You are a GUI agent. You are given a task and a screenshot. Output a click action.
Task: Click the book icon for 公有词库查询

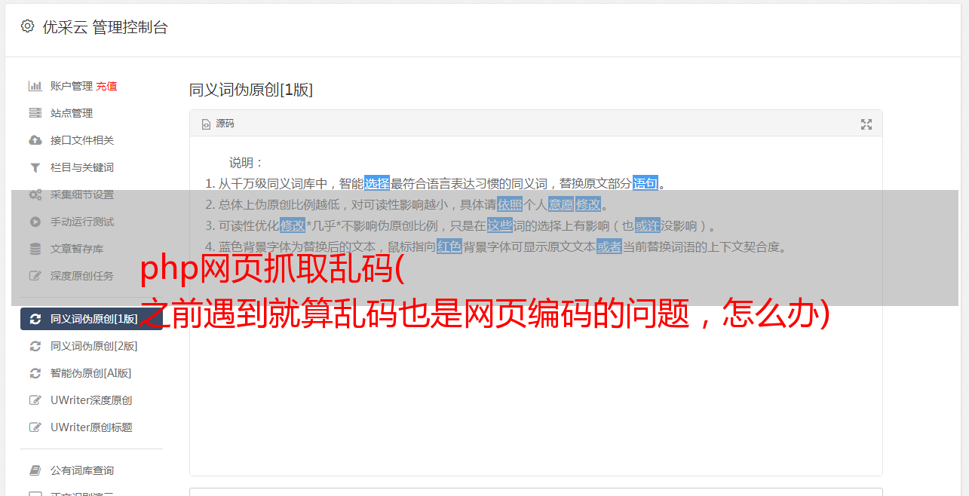point(35,470)
